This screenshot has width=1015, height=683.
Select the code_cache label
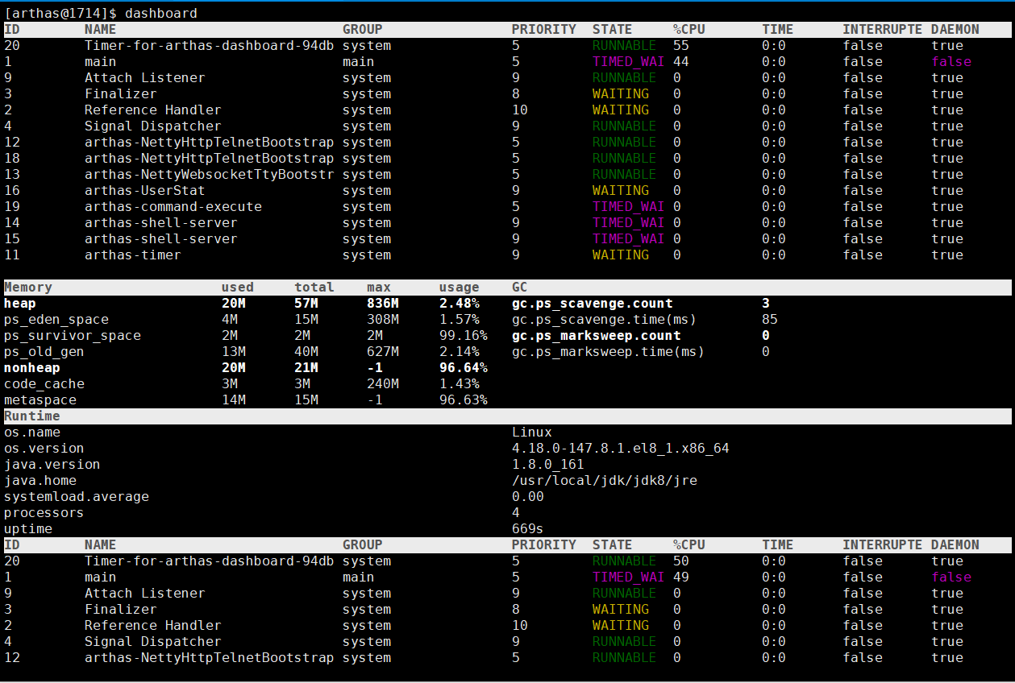pos(44,384)
